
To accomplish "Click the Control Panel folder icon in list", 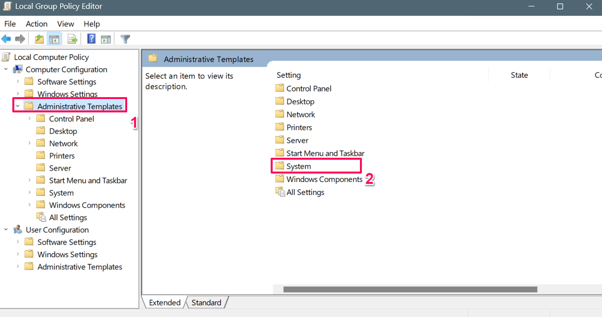I will pyautogui.click(x=280, y=88).
